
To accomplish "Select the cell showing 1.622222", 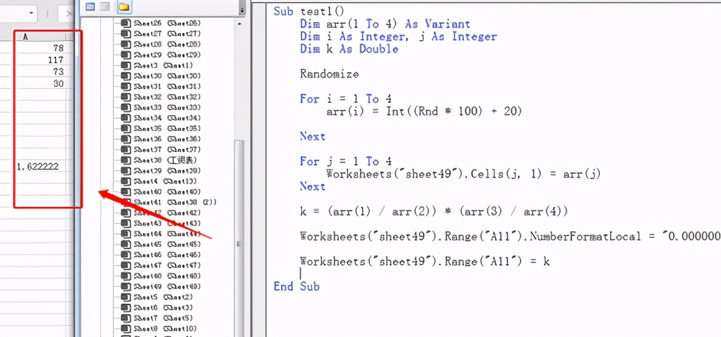I will tap(40, 167).
